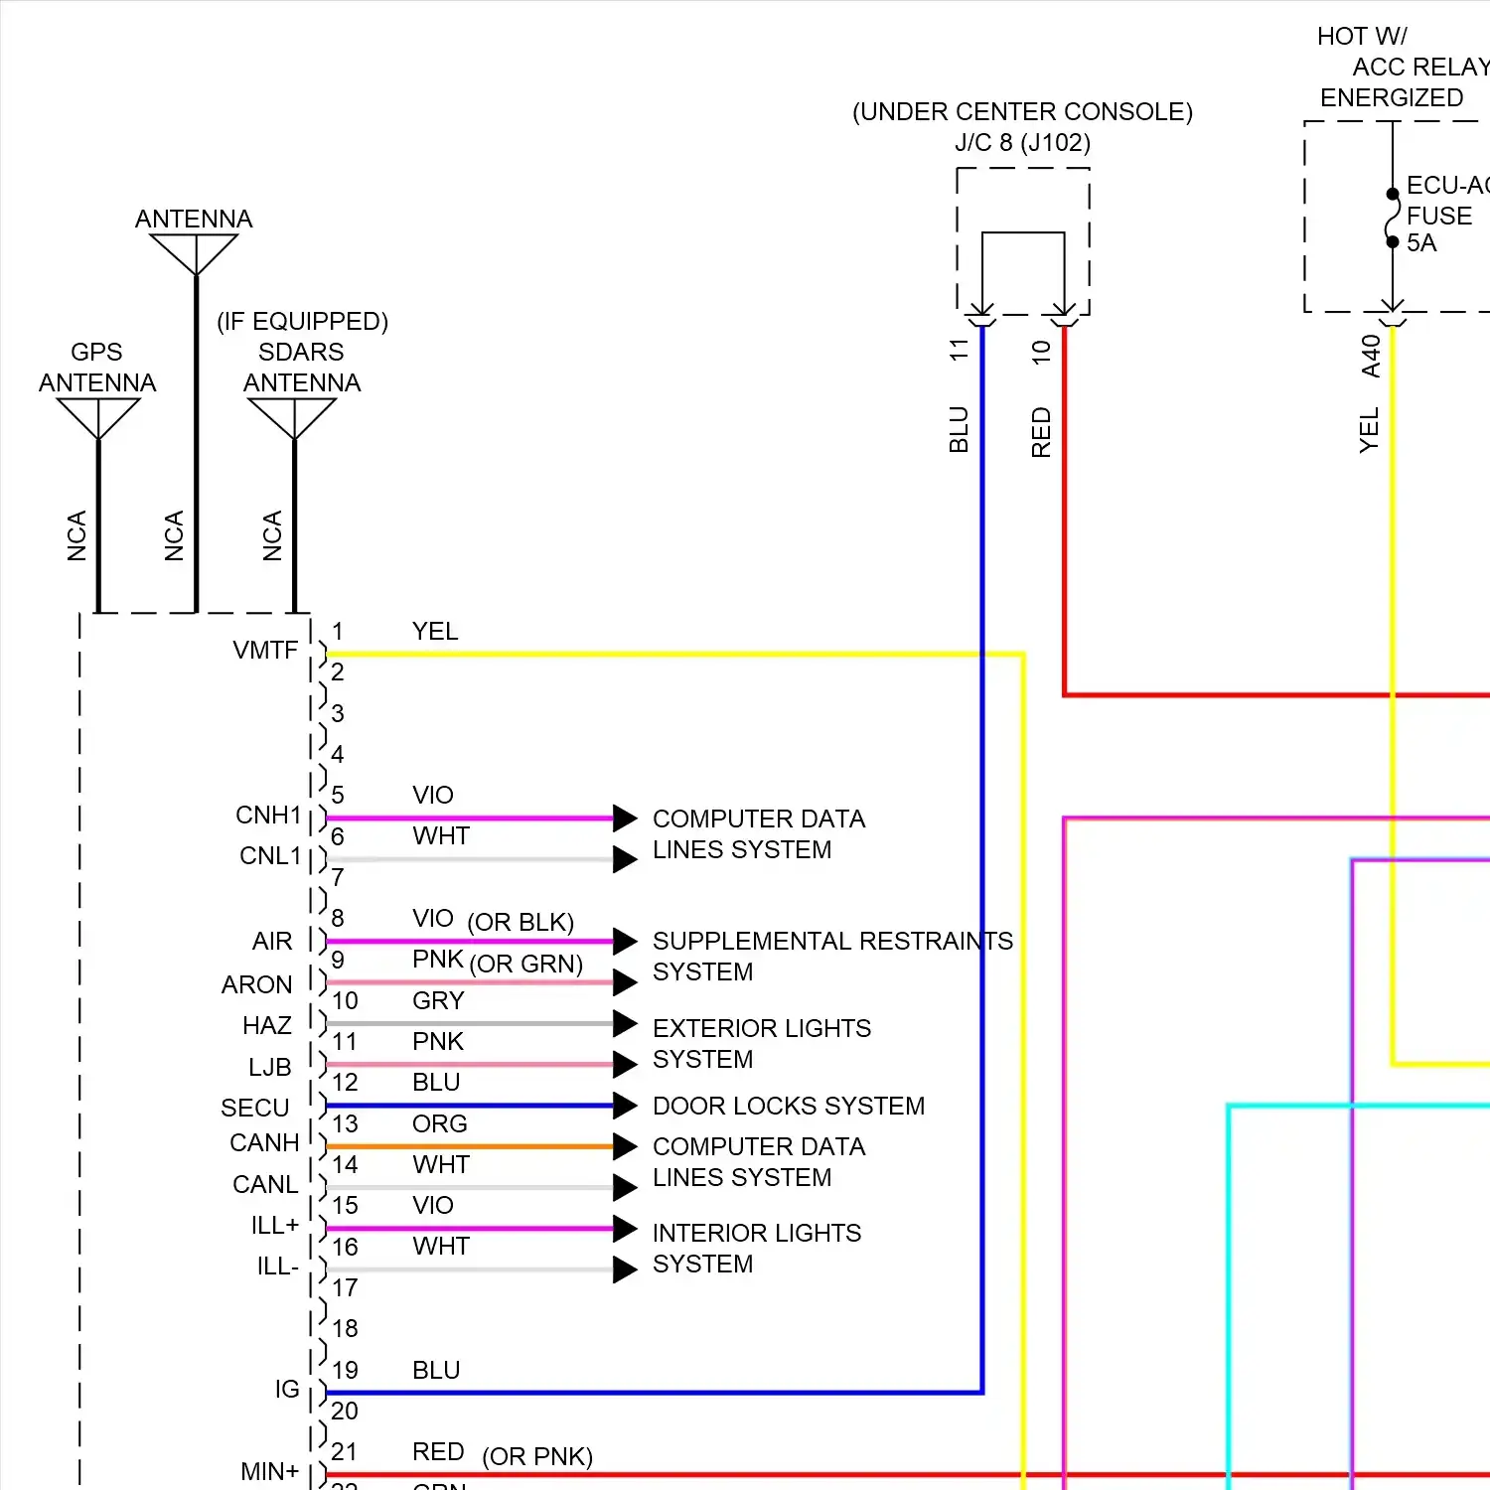1490x1490 pixels.
Task: Click the FUSE 5A label
Action: 1439,229
